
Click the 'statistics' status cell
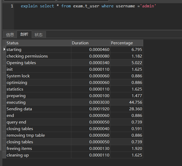pyautogui.click(x=38, y=89)
